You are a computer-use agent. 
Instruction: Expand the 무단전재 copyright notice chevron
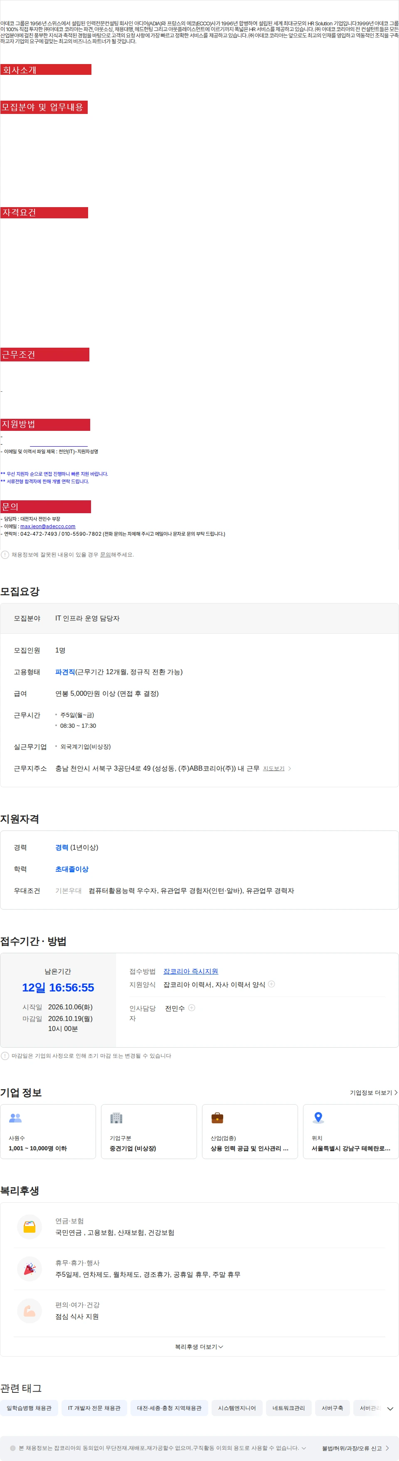point(304,1449)
